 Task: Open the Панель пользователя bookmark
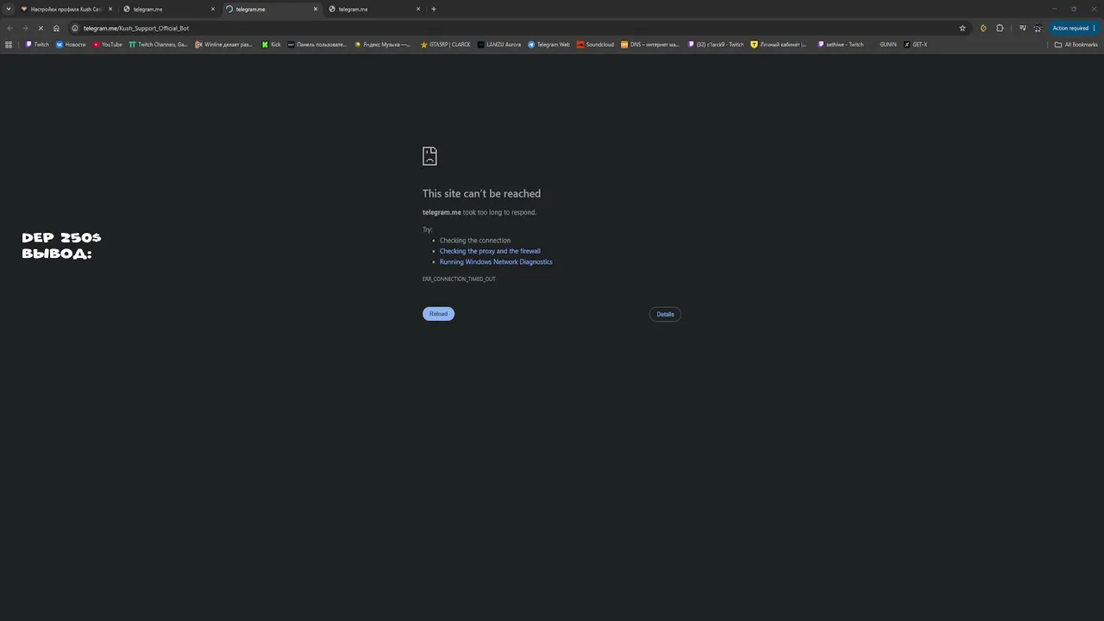pos(317,44)
